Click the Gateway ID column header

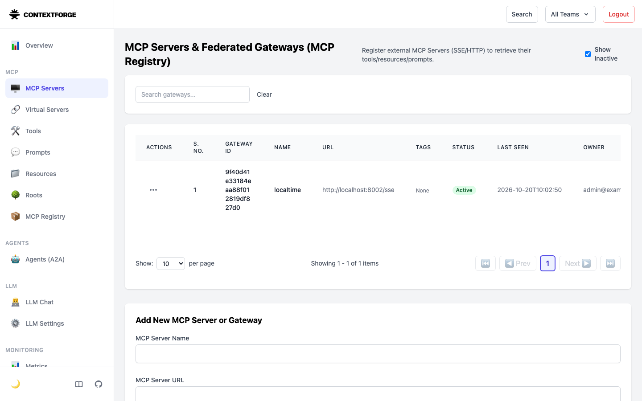tap(239, 147)
